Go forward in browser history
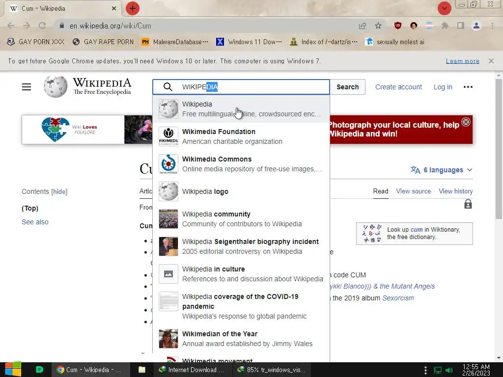503x377 pixels. (x=27, y=26)
